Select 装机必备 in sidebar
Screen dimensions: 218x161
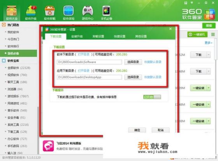[19, 53]
